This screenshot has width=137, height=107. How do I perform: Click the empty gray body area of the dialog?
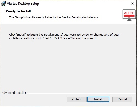(x=68, y=64)
